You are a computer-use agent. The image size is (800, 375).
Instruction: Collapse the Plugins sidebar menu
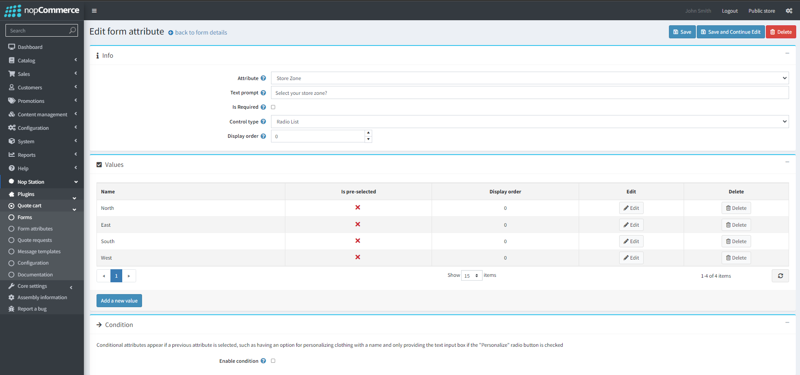click(x=42, y=194)
